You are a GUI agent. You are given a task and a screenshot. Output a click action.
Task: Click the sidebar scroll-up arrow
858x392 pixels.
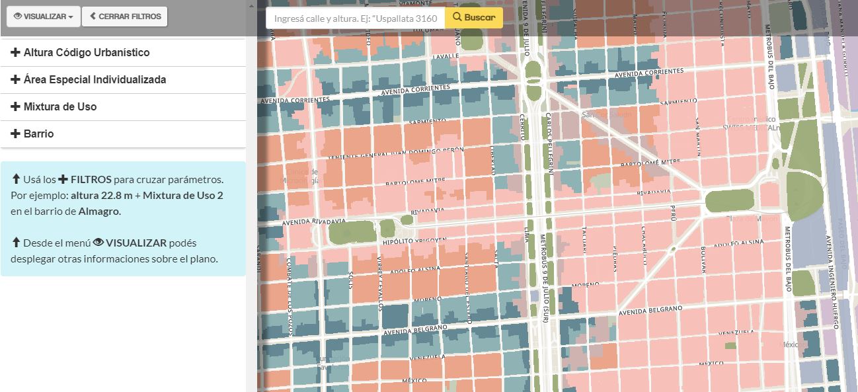251,4
